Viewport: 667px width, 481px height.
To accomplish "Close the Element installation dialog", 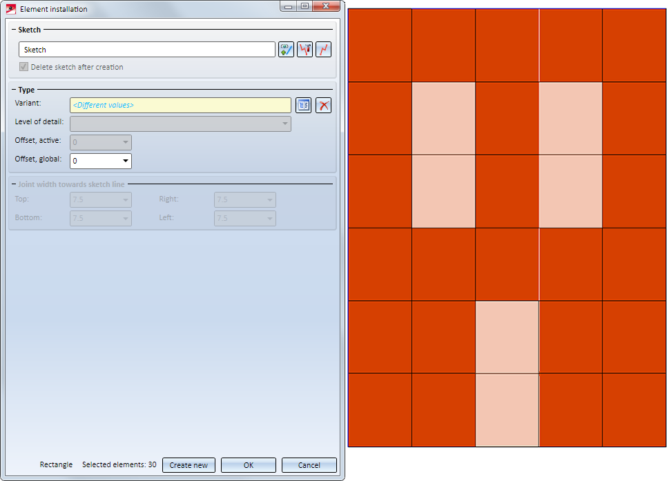I will coord(326,6).
